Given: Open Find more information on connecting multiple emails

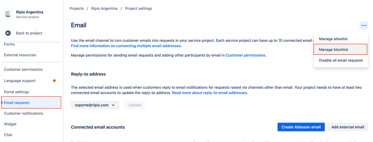Looking at the screenshot, I should (126, 46).
